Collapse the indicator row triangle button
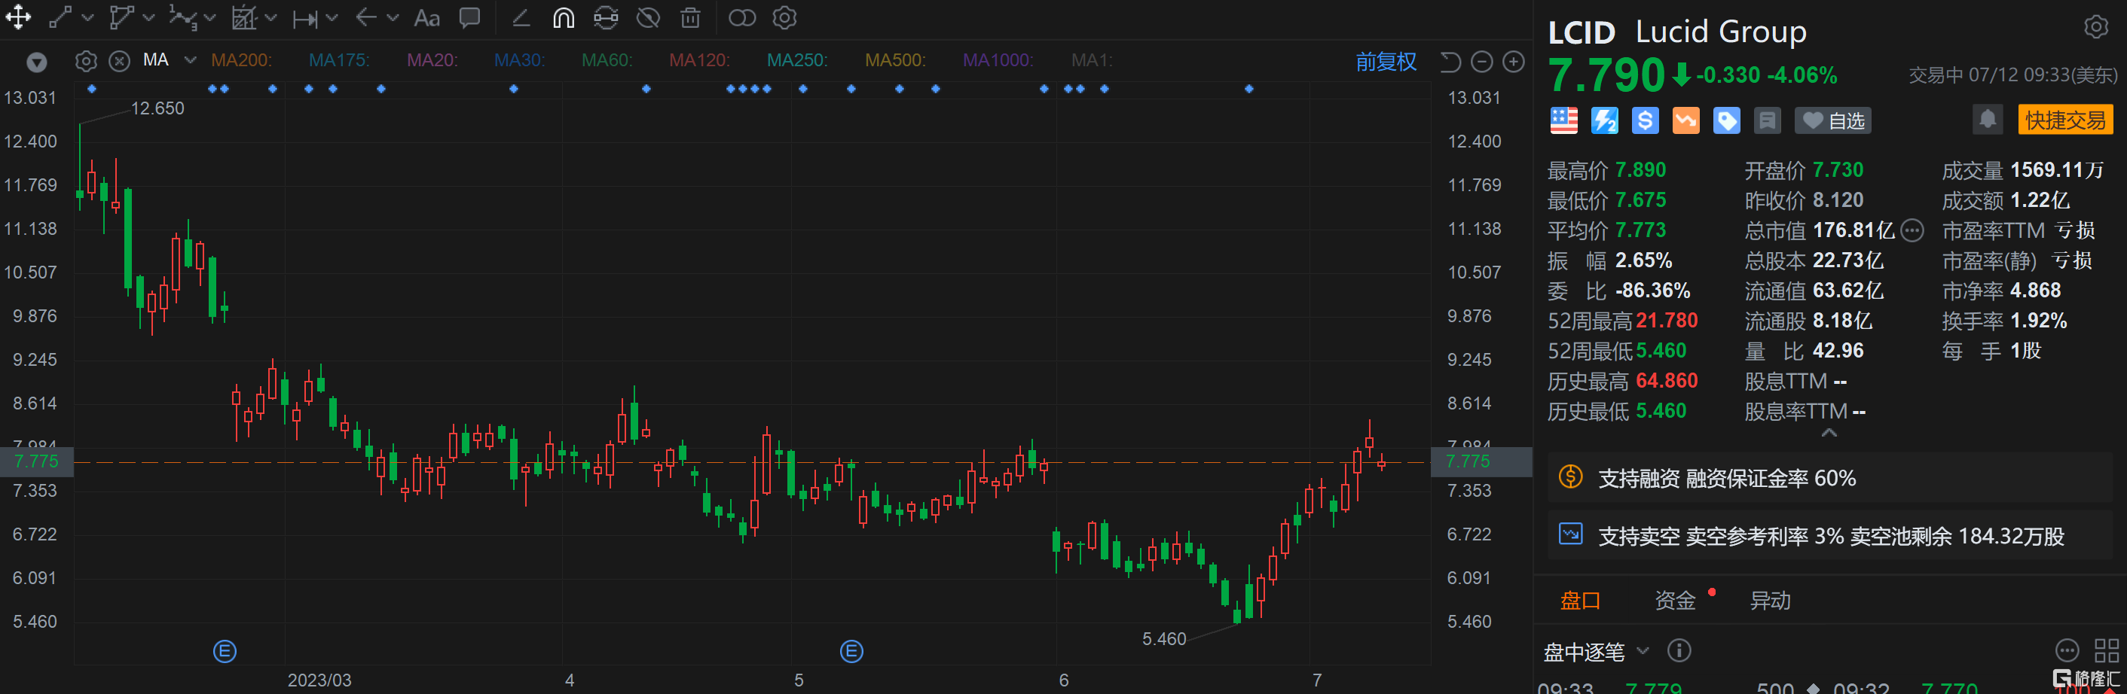 click(x=36, y=62)
